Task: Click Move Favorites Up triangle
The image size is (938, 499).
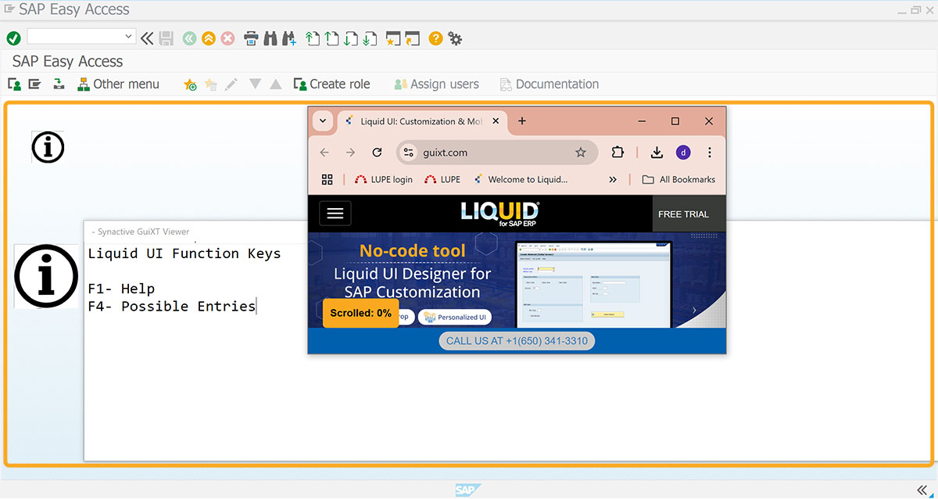Action: 275,84
